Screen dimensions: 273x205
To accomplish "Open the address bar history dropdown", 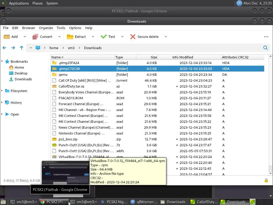I will 31,48.
